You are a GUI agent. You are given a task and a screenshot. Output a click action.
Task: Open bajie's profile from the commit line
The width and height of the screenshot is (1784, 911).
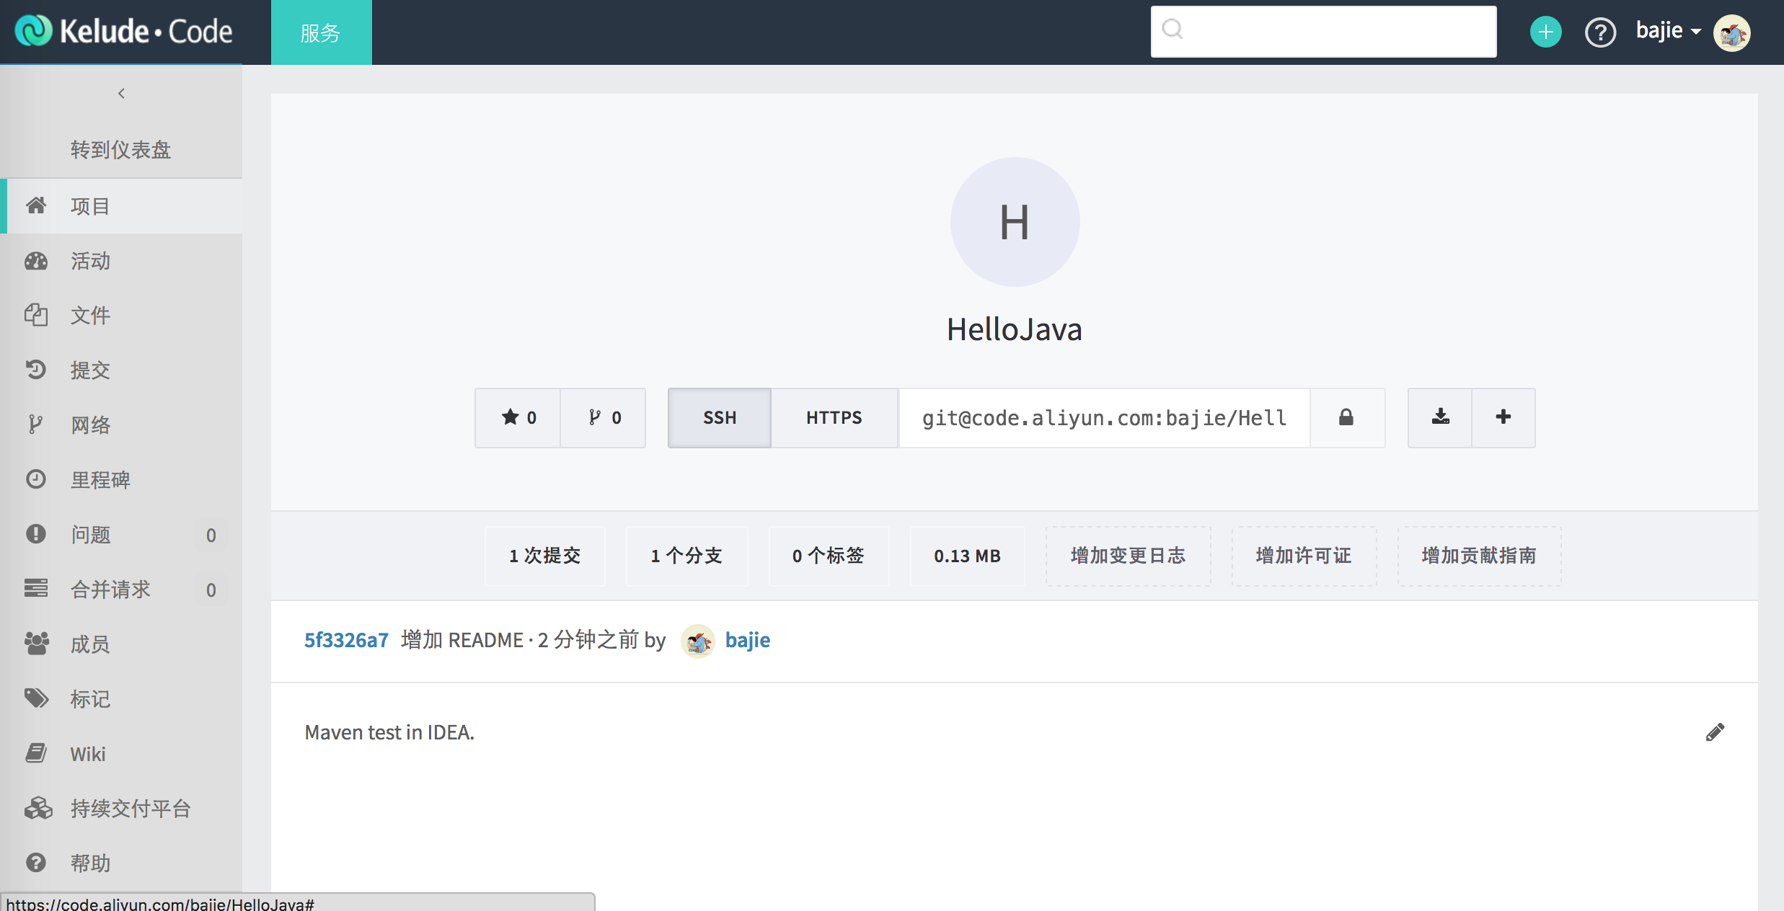point(747,640)
